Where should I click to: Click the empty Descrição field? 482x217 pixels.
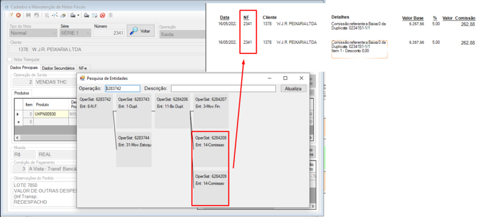(224, 88)
